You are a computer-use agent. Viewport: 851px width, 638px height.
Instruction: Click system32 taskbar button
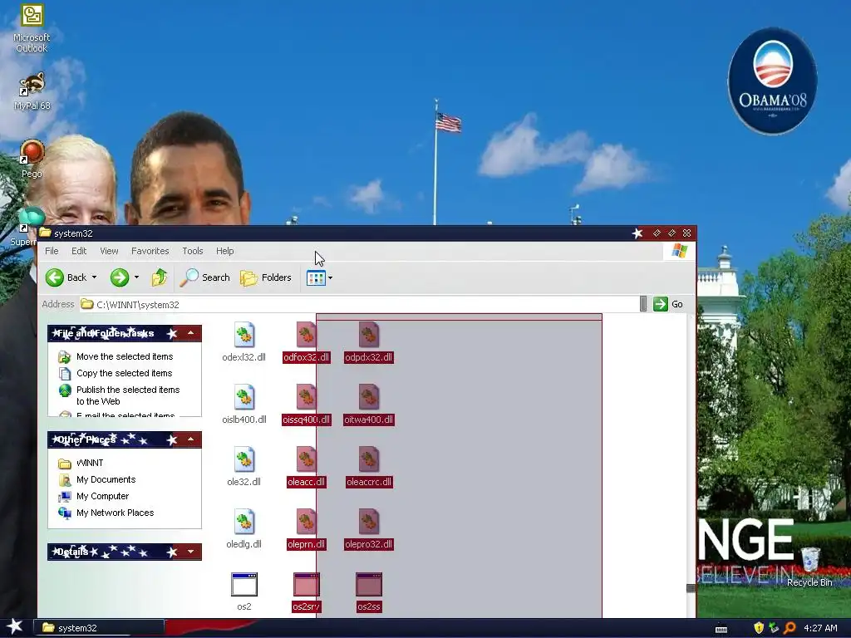(x=100, y=628)
